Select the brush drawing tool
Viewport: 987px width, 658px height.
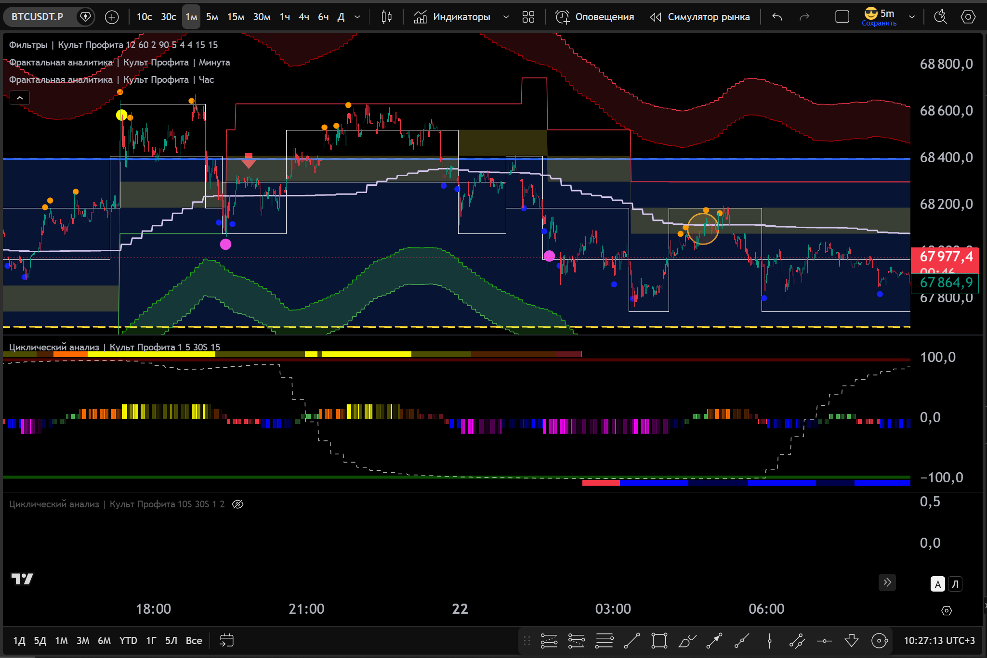pyautogui.click(x=687, y=641)
